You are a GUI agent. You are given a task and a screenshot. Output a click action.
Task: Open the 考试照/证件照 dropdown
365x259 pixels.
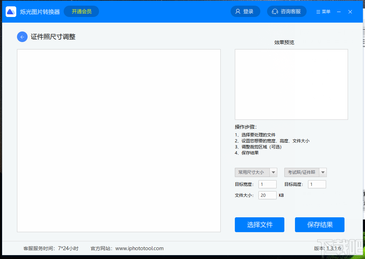(x=302, y=172)
